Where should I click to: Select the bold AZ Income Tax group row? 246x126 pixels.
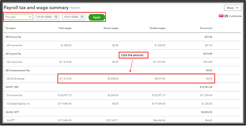[x=122, y=54]
